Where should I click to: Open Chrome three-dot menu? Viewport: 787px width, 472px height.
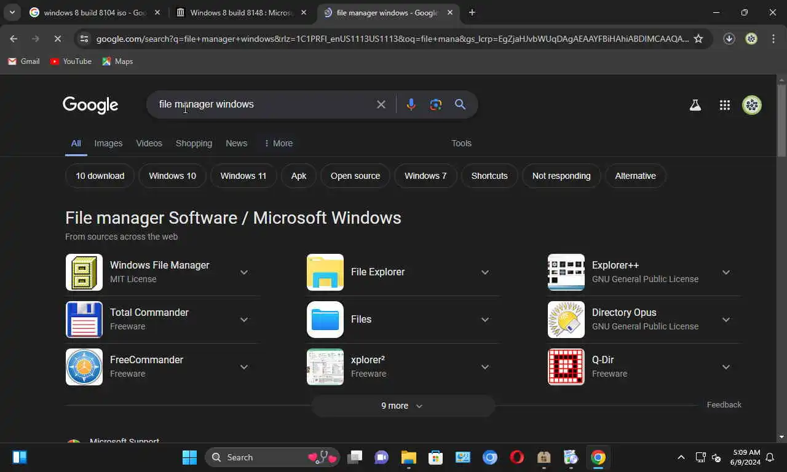pyautogui.click(x=773, y=39)
